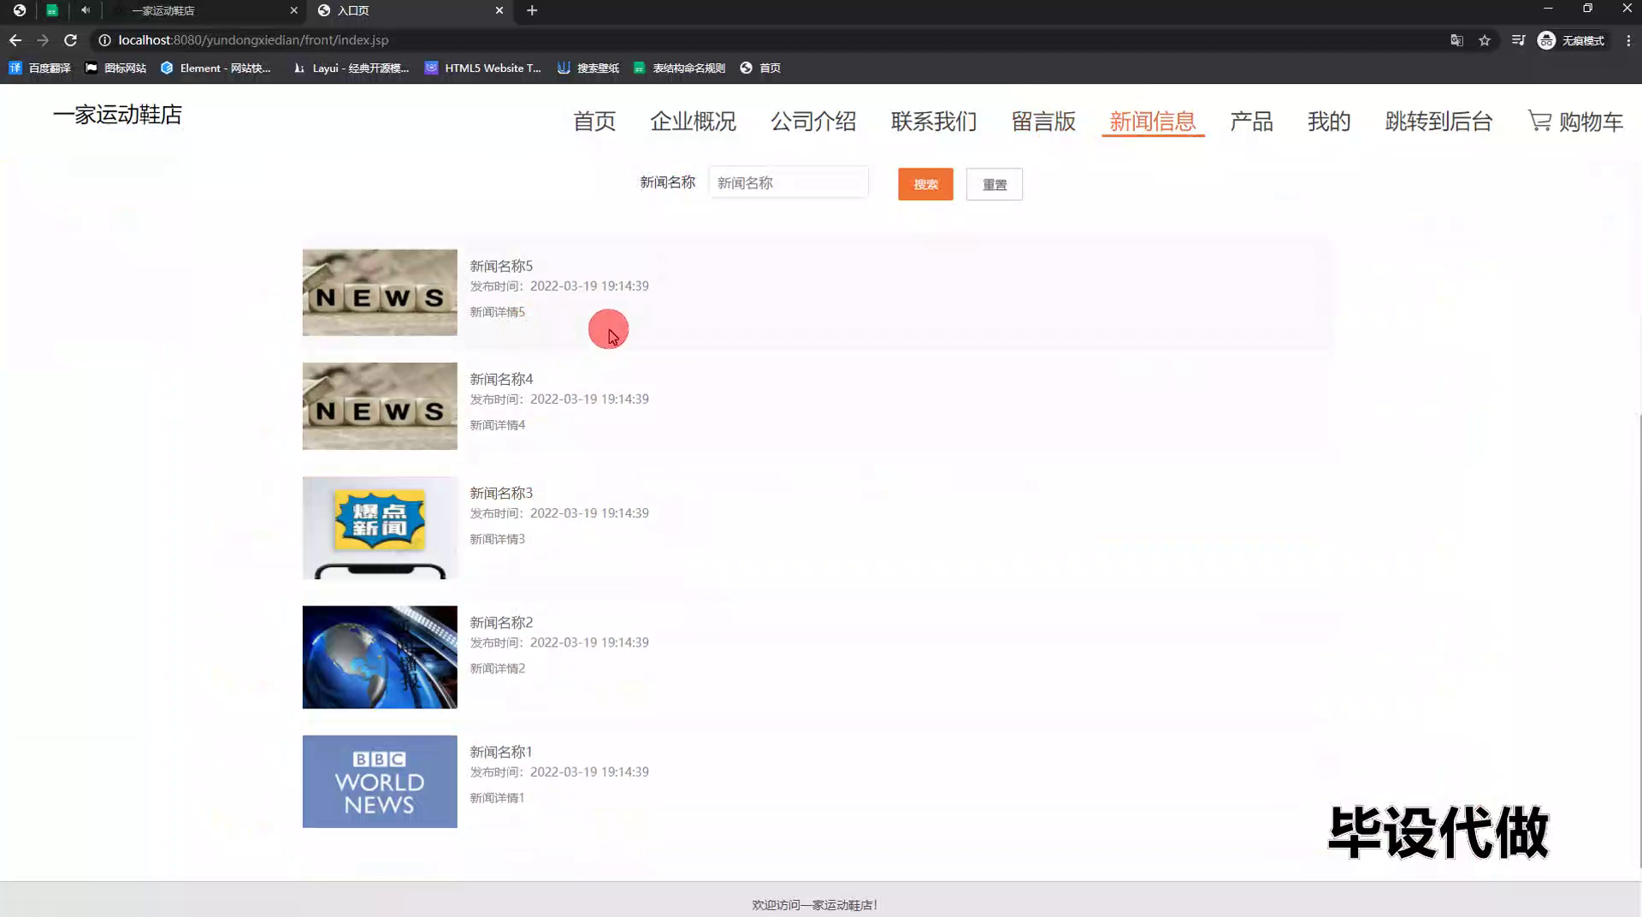Open the Layui bookmark
Image resolution: width=1642 pixels, height=917 pixels.
click(351, 68)
